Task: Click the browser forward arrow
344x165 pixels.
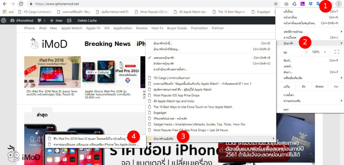Action: 13,4
